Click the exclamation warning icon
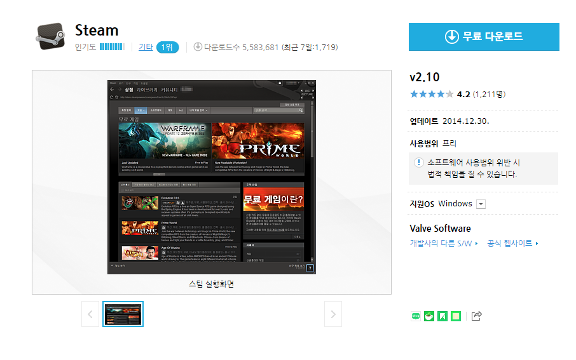The width and height of the screenshot is (576, 360). point(418,162)
